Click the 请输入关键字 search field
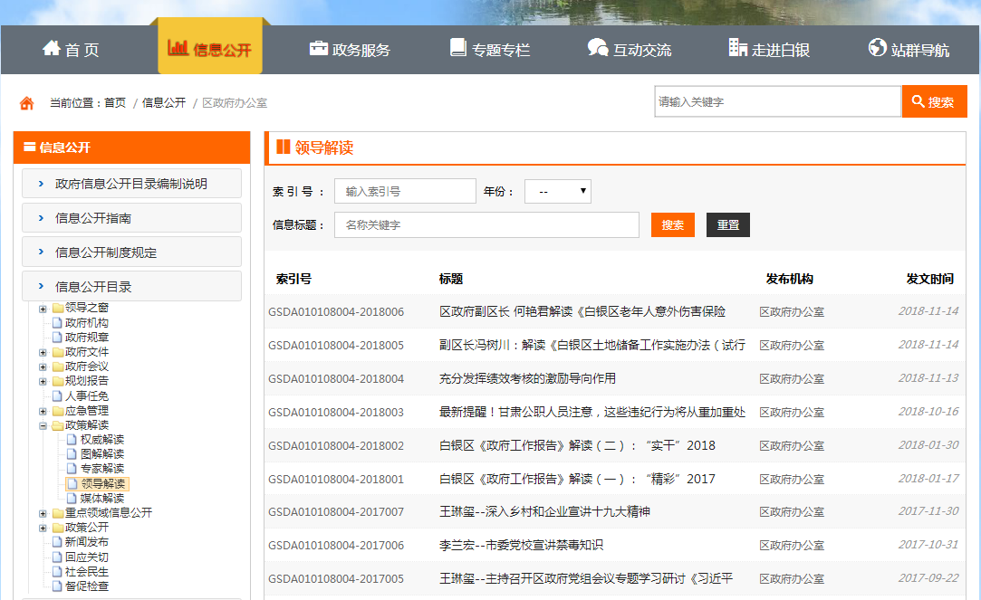This screenshot has width=981, height=600. 778,101
